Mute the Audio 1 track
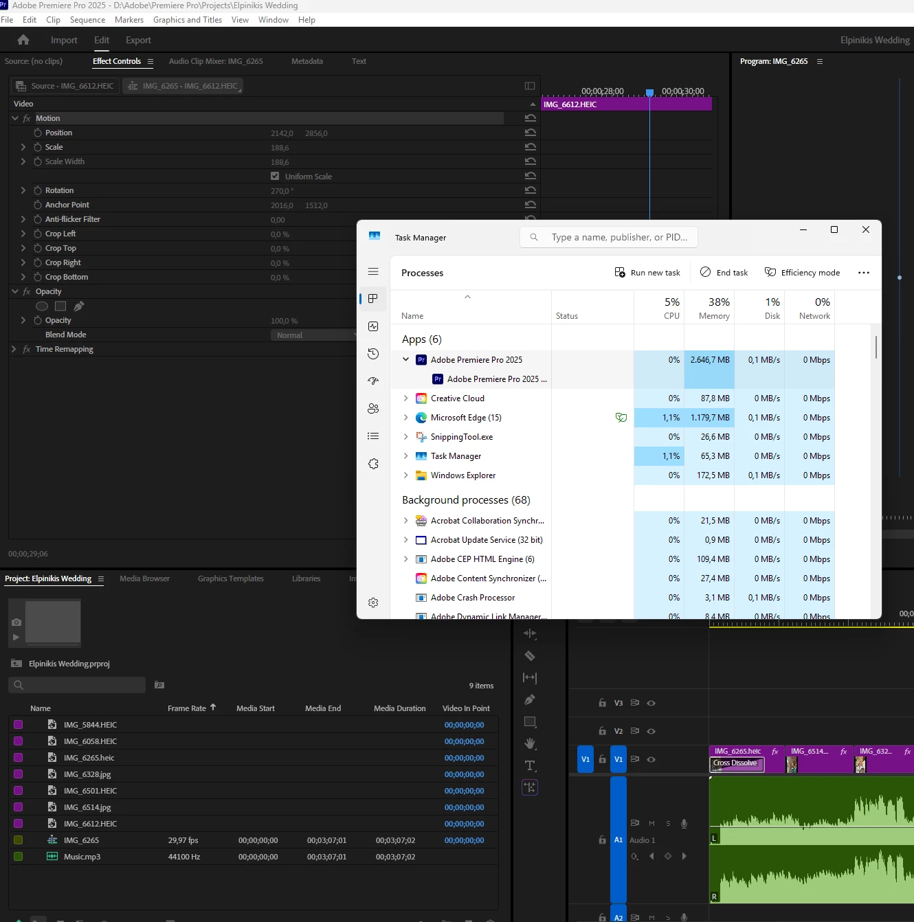This screenshot has width=914, height=922. tap(651, 823)
